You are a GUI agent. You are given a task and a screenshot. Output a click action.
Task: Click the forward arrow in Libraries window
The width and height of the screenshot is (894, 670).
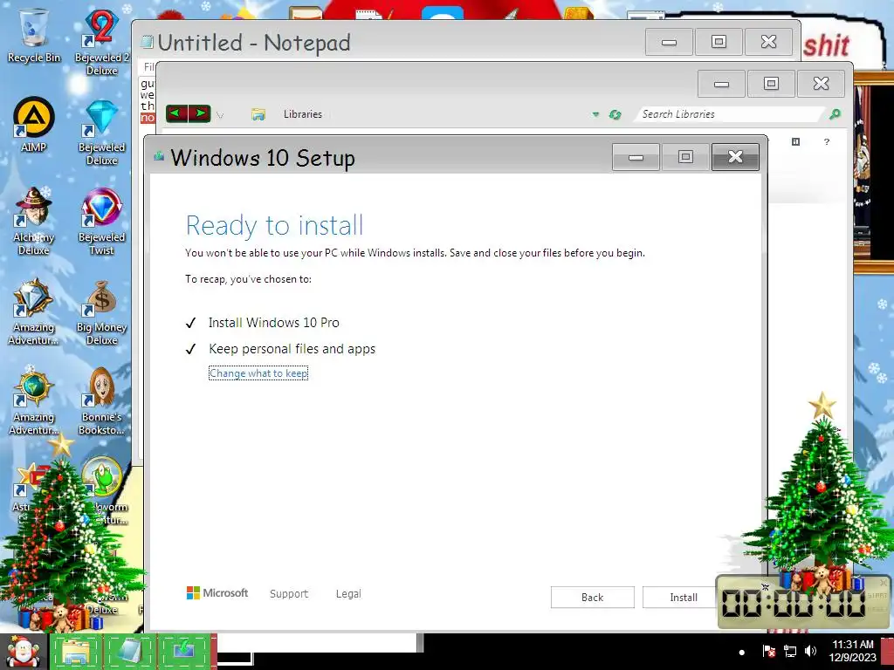click(199, 113)
